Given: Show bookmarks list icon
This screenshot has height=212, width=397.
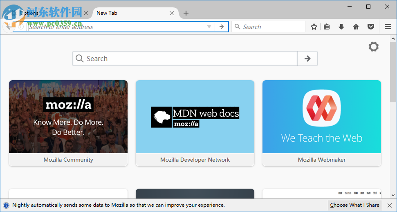Looking at the screenshot, I should coord(327,27).
